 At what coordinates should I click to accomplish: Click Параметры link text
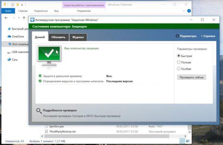pyautogui.click(x=188, y=36)
